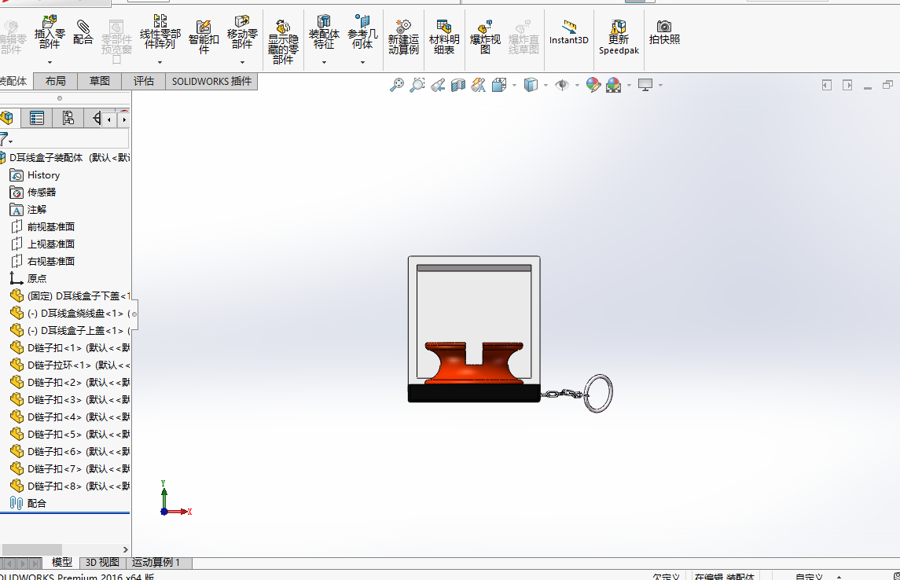
Task: Switch to the 评估 evaluate tab
Action: tap(144, 82)
